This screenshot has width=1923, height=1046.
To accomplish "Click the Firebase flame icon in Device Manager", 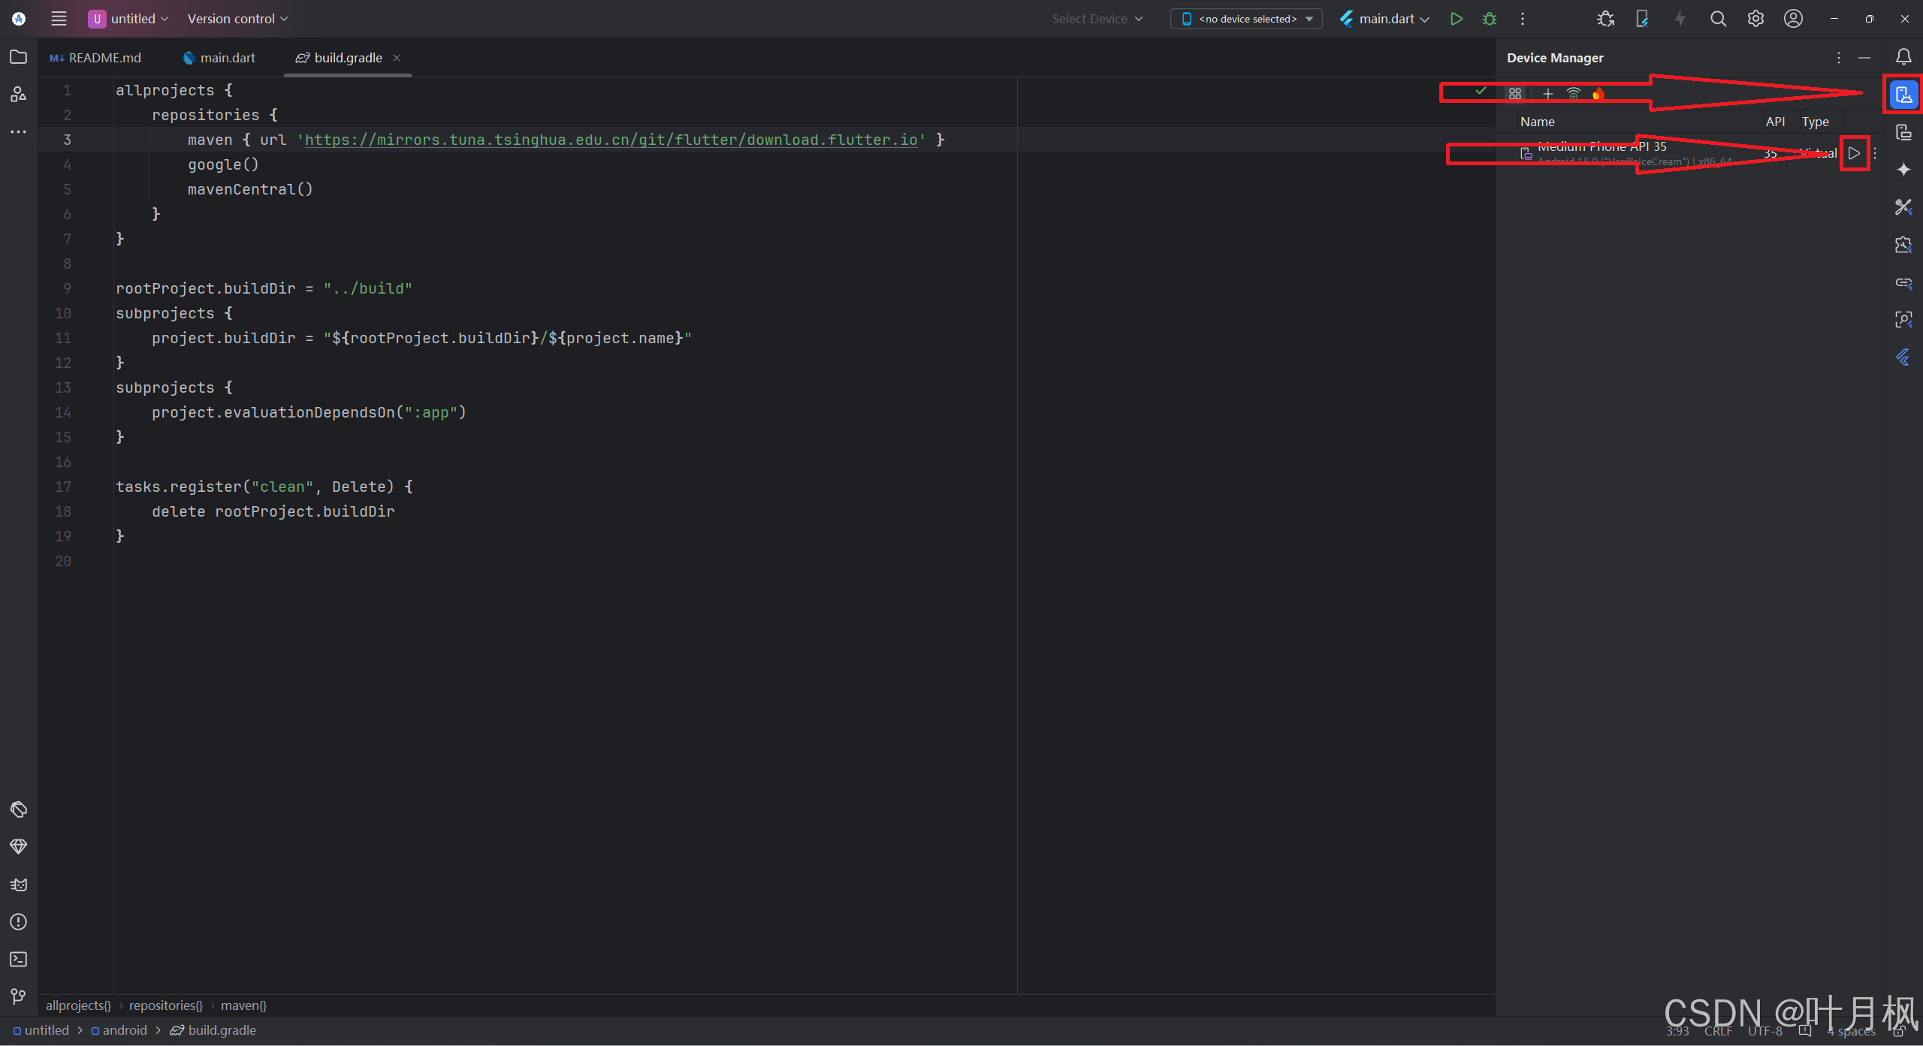I will pos(1598,94).
